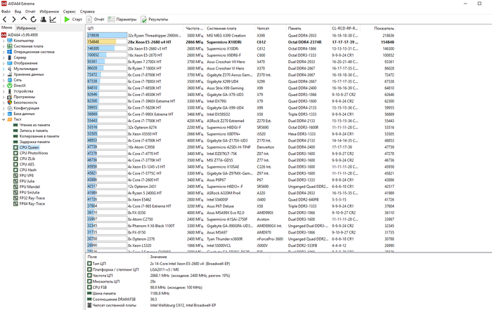
Task: Select the Устройства tree icon
Action: [x=9, y=91]
